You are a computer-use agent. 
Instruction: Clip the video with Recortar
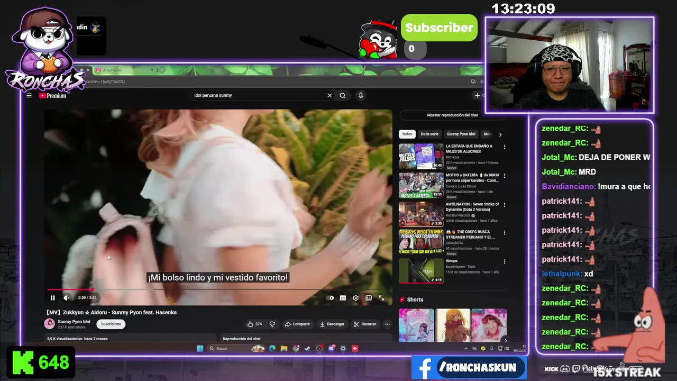[x=365, y=324]
